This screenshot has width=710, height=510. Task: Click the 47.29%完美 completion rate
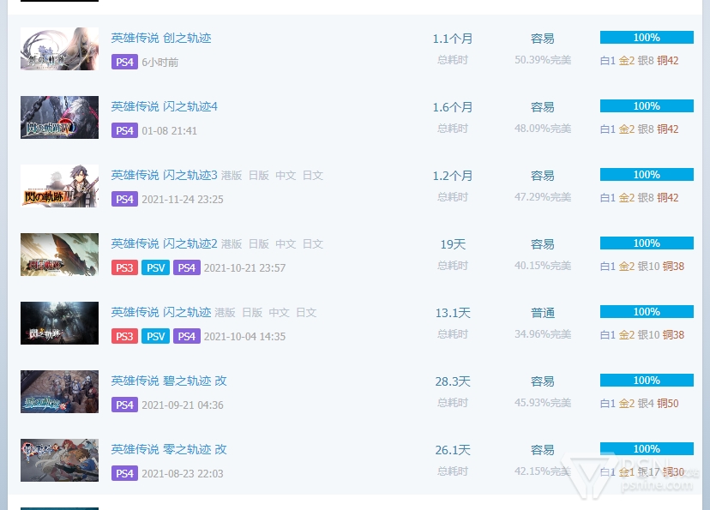point(543,197)
